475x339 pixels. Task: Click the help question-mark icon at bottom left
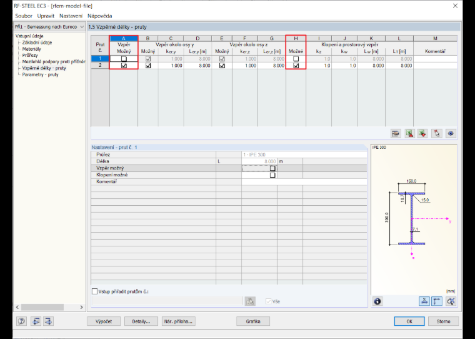(21, 321)
